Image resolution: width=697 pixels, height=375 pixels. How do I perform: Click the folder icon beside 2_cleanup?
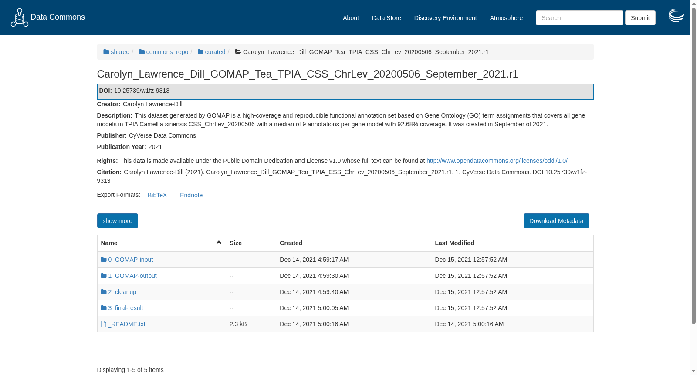coord(104,292)
